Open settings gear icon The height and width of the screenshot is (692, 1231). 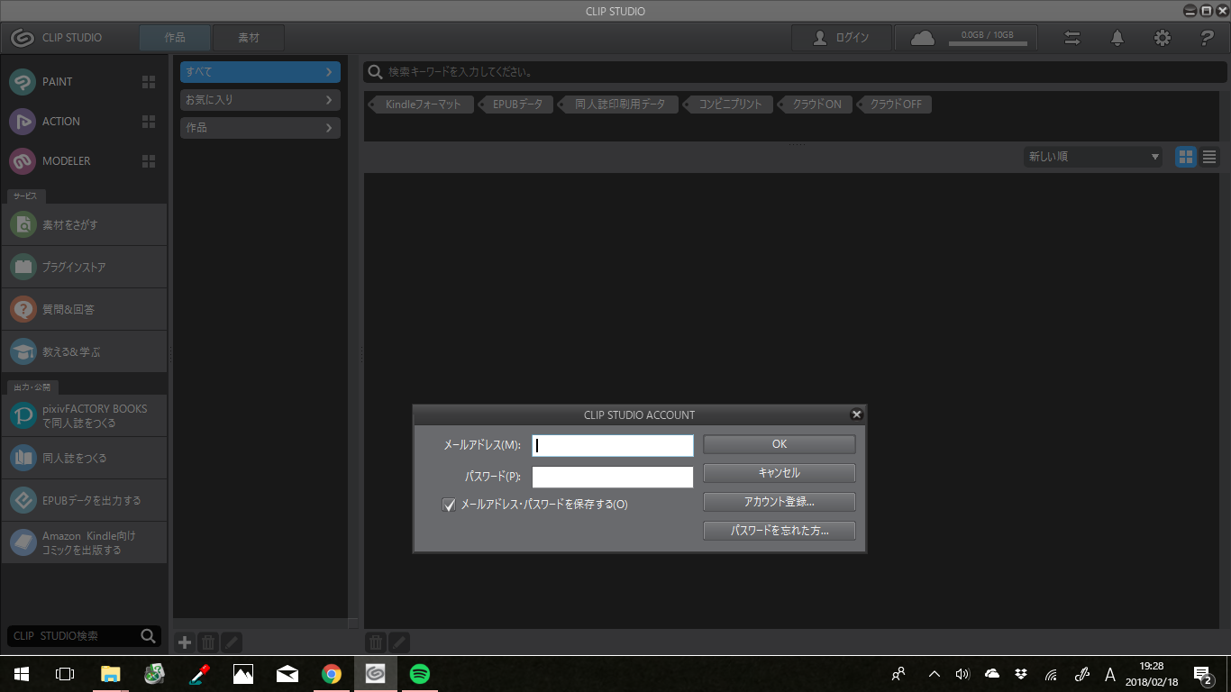click(1163, 38)
